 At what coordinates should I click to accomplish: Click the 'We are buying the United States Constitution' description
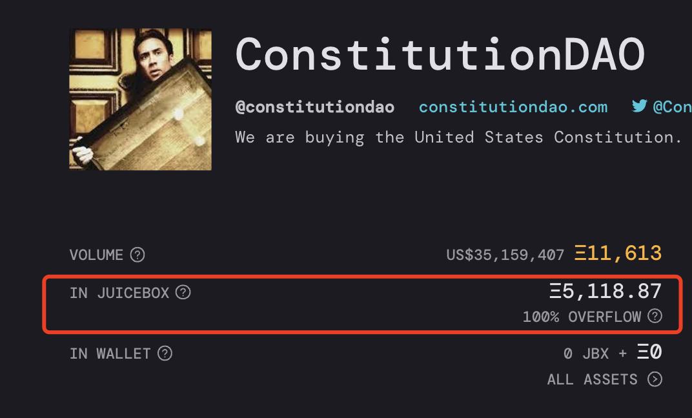click(458, 137)
